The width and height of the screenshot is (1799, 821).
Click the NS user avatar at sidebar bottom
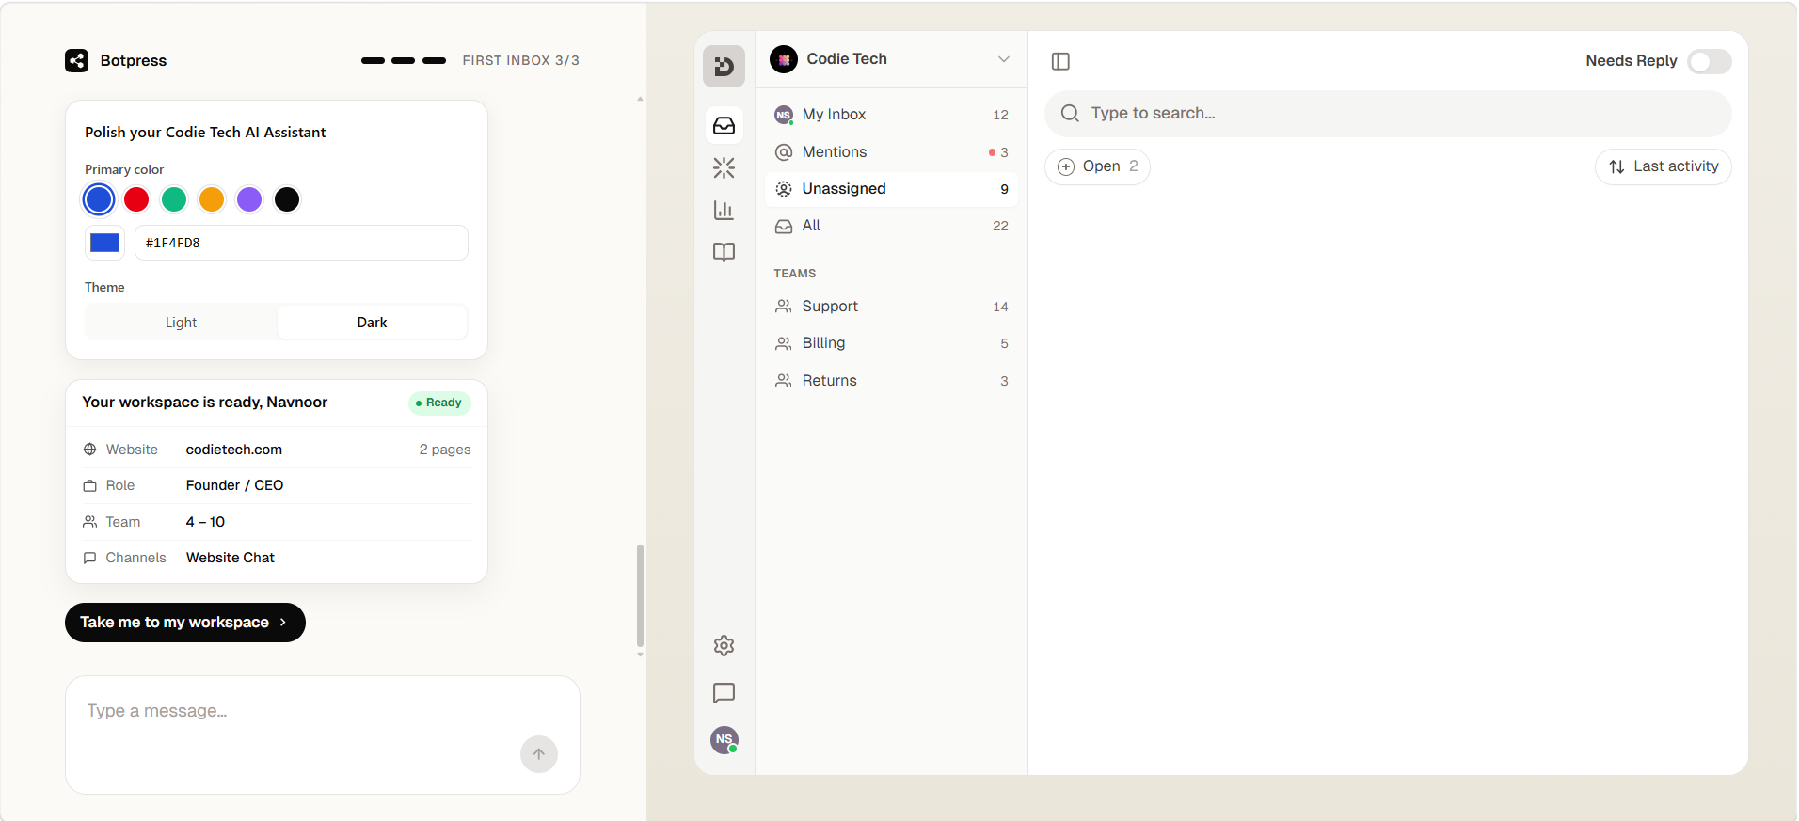click(724, 739)
